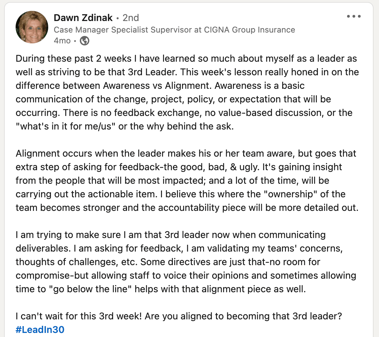
Task: Click the 4mo post timestamp
Action: click(x=62, y=41)
